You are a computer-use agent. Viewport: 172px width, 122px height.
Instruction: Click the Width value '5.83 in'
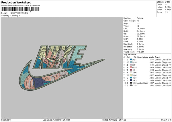[x=168, y=10]
